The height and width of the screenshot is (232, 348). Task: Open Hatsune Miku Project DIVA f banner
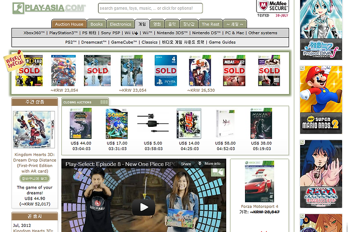(321, 30)
